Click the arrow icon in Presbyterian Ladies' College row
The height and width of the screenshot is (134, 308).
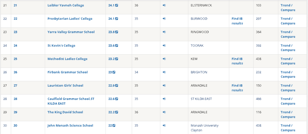point(164,19)
